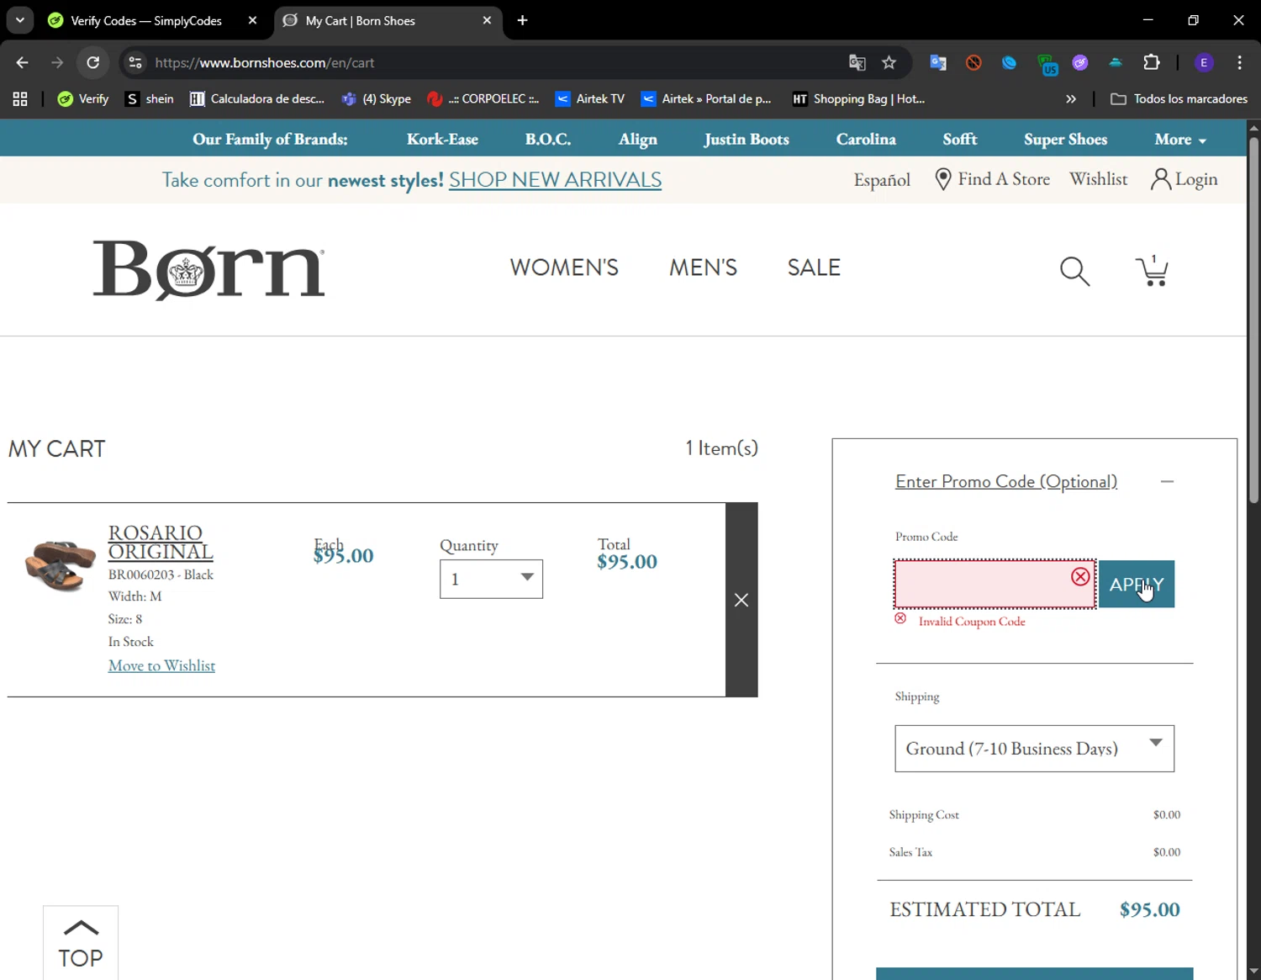The width and height of the screenshot is (1261, 980).
Task: Click Login link
Action: tap(1184, 179)
